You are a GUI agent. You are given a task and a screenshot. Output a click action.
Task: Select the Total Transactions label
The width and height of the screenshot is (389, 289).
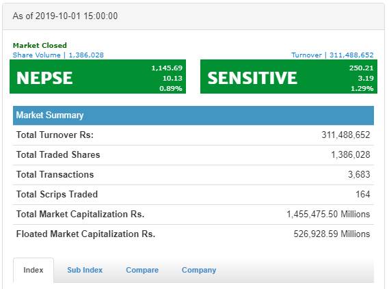click(x=55, y=174)
